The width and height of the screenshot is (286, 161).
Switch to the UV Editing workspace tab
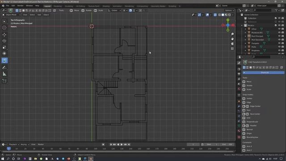80,6
